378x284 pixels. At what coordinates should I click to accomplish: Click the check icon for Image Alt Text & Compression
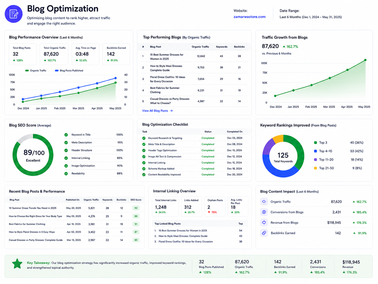tap(144, 157)
